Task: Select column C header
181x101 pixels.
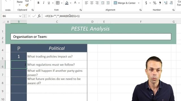Action: [57, 22]
